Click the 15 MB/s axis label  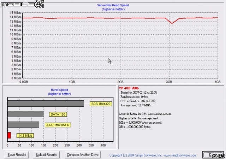(15, 13)
